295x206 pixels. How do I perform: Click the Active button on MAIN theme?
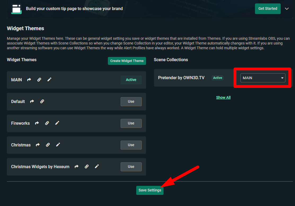131,80
